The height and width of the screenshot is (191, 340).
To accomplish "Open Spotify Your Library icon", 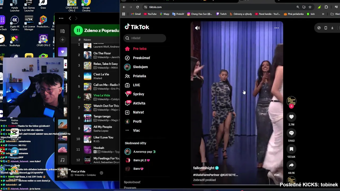I will pos(62,31).
